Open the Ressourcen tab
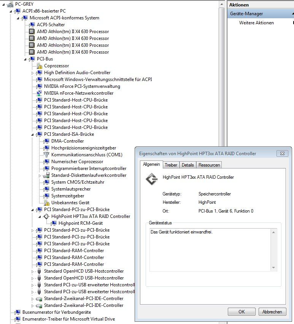 pyautogui.click(x=209, y=165)
